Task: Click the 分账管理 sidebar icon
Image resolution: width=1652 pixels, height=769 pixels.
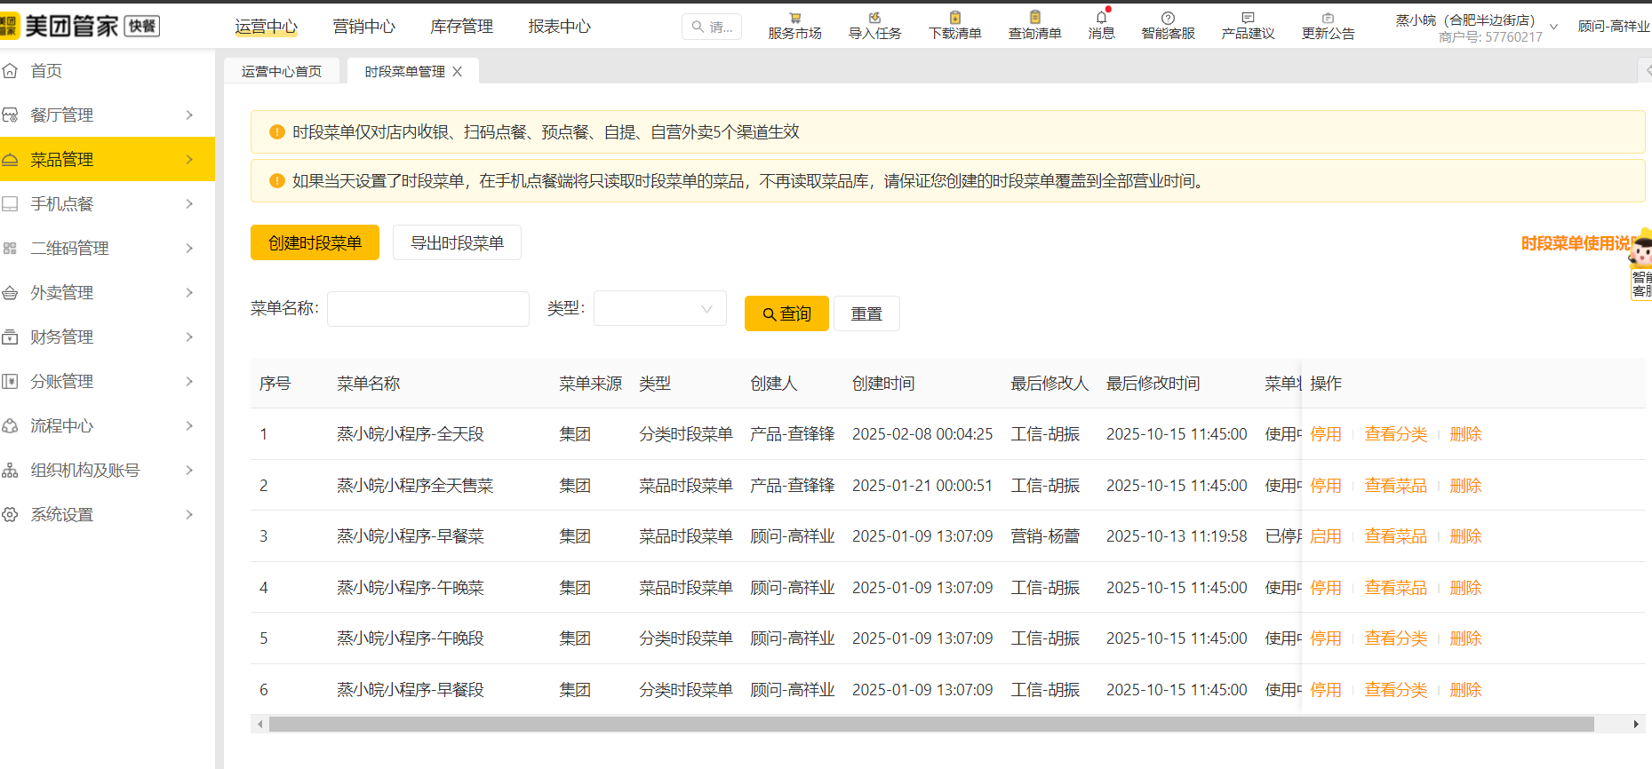Action: coord(10,381)
